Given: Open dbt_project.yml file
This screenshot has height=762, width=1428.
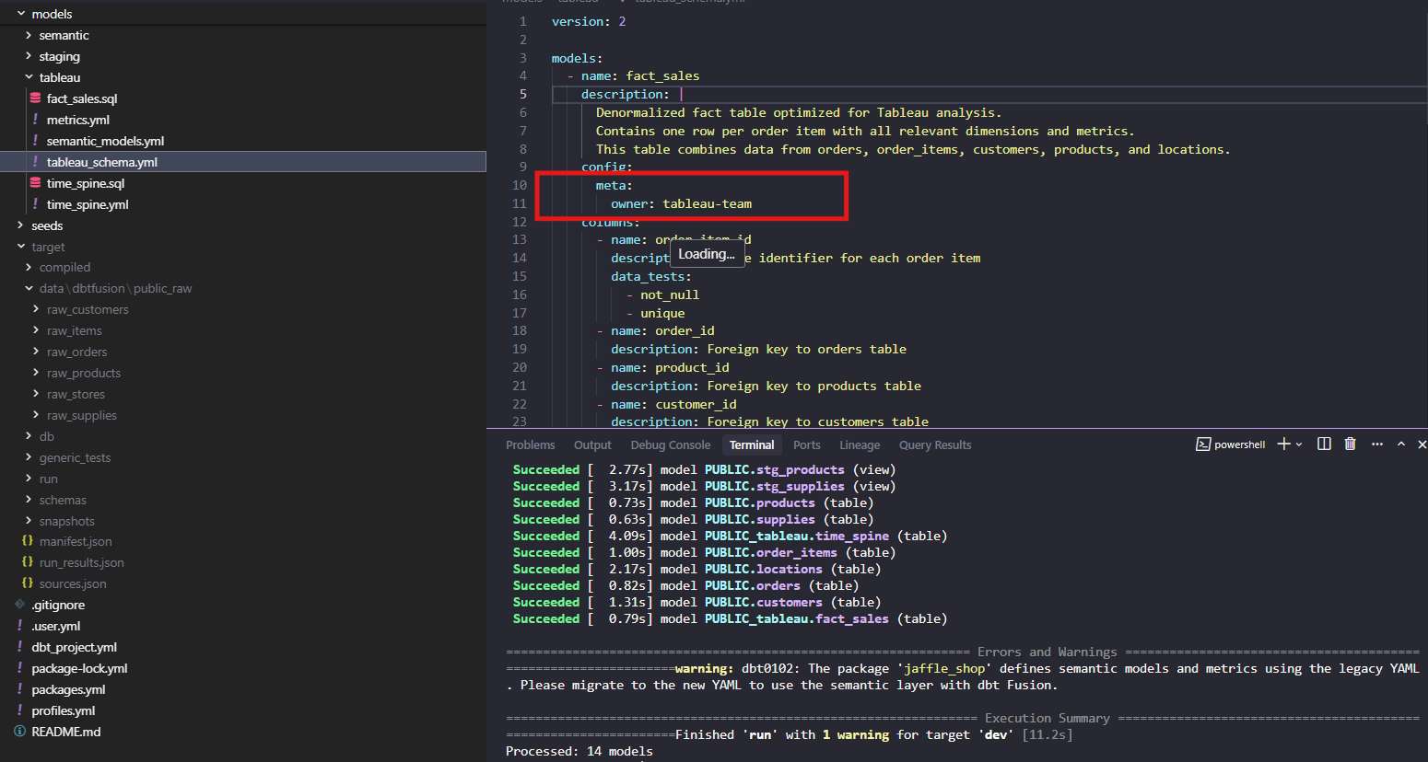Looking at the screenshot, I should pos(74,647).
